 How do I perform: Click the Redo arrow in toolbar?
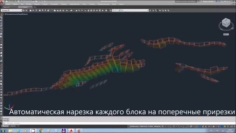click(71, 10)
